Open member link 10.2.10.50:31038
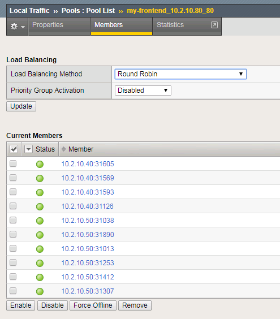280x319 pixels. coord(88,221)
